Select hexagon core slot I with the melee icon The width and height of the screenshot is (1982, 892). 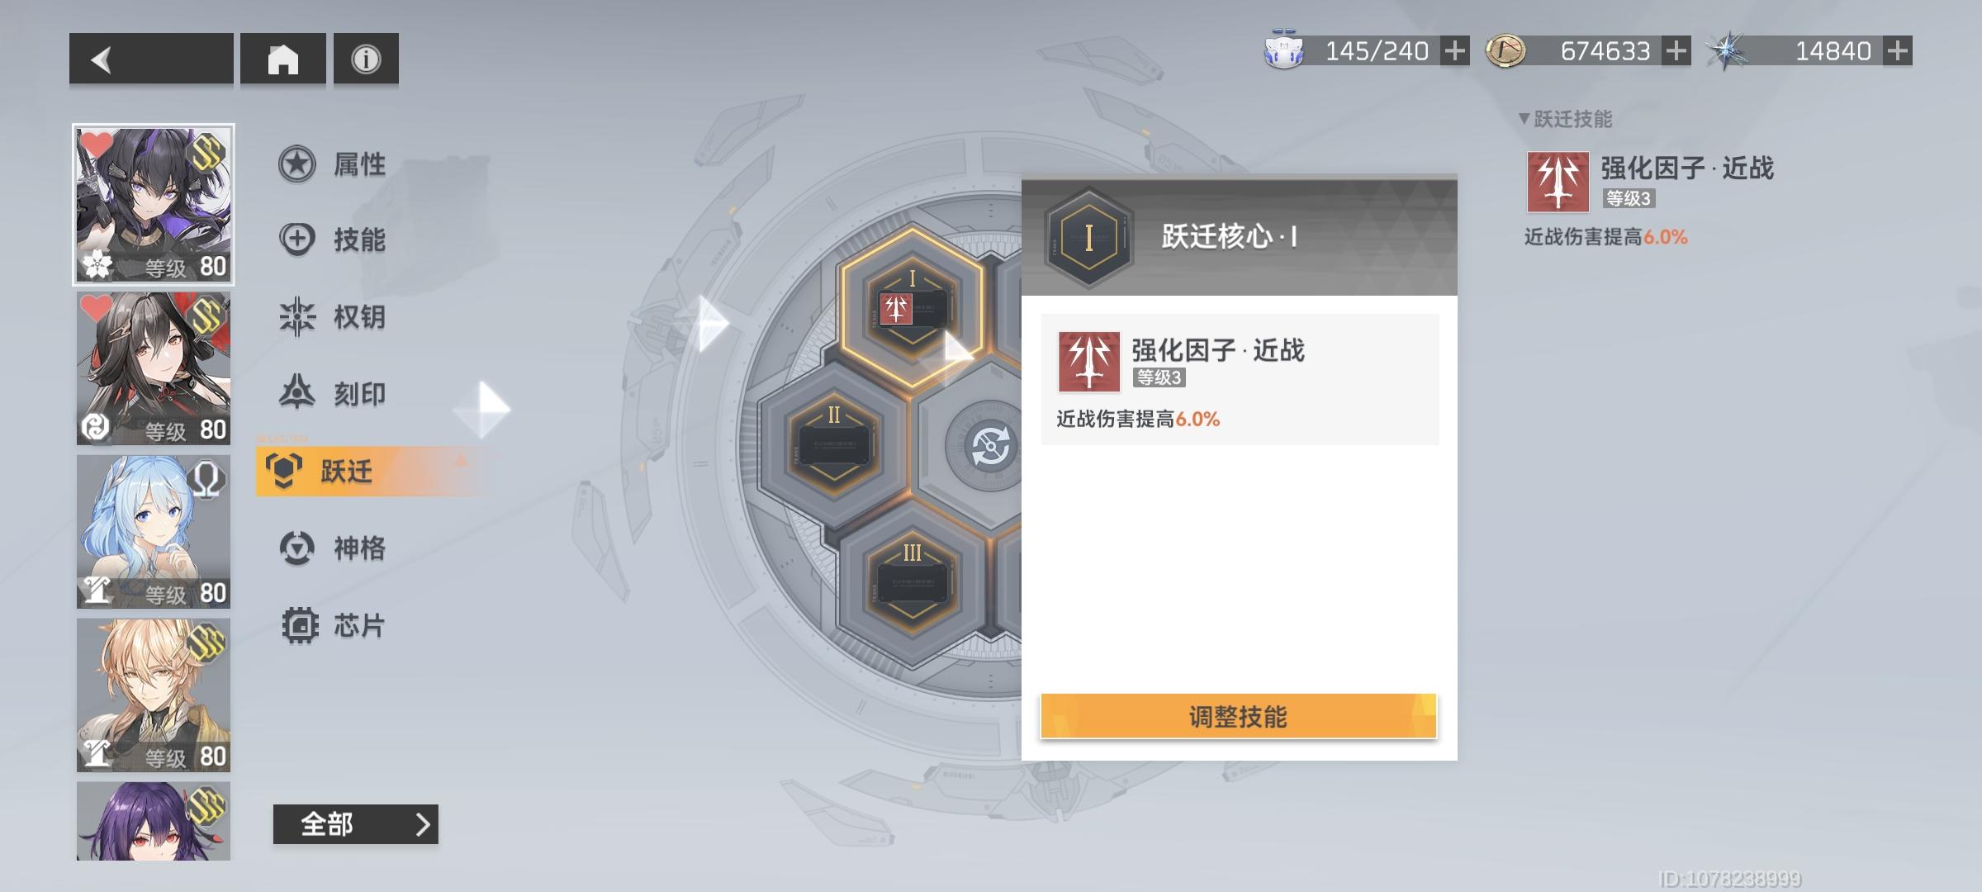tap(912, 308)
